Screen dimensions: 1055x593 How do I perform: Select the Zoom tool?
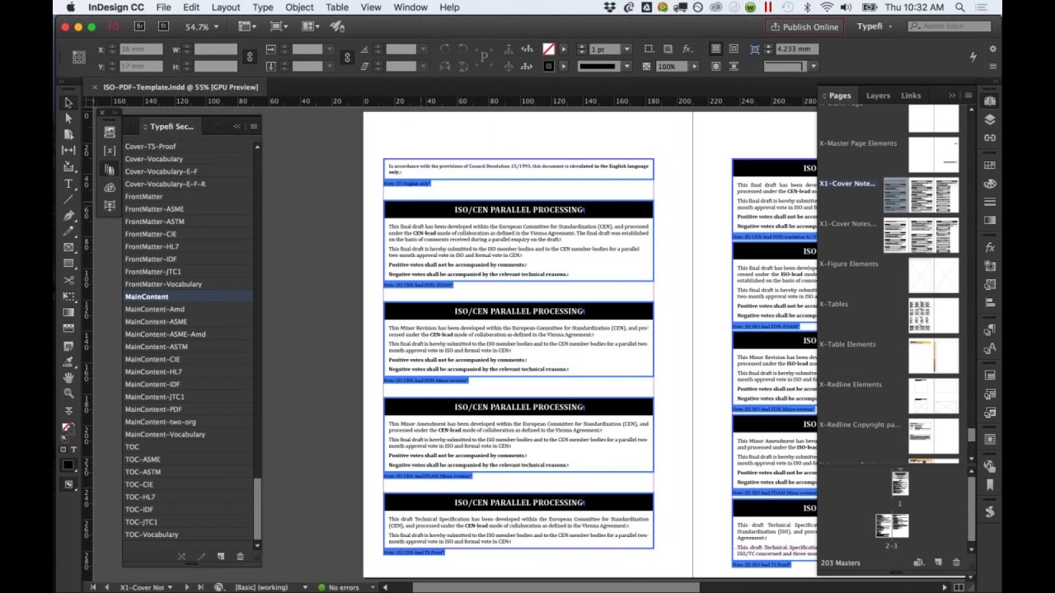(x=68, y=393)
